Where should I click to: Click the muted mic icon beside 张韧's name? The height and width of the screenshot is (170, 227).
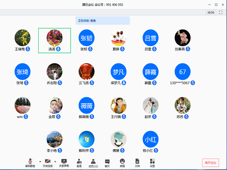pyautogui.click(x=90, y=49)
